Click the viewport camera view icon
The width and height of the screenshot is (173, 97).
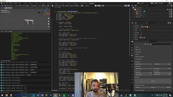pyautogui.click(x=48, y=24)
